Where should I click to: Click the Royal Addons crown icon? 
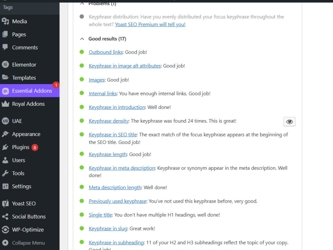(x=5, y=104)
